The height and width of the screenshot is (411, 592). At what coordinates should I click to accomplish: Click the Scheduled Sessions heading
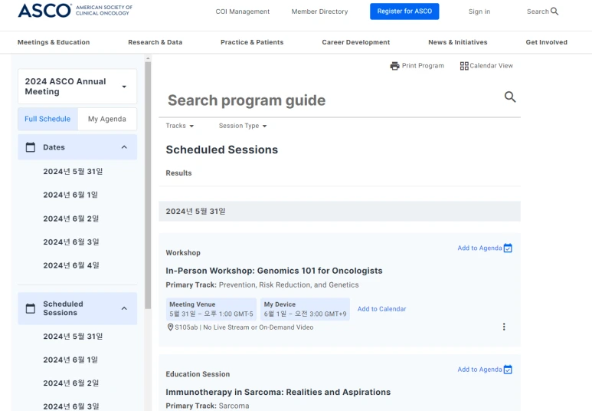pos(221,150)
